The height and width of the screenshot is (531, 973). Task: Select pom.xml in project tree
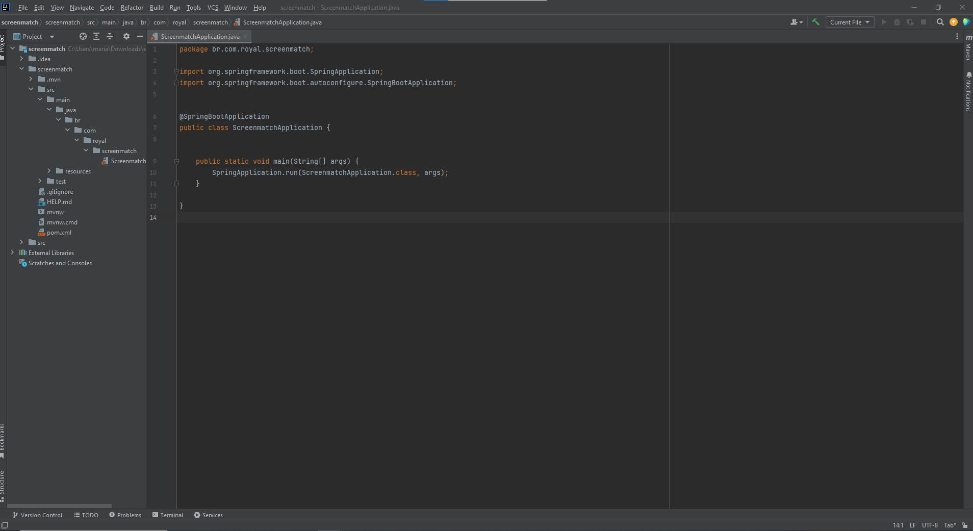coord(55,233)
